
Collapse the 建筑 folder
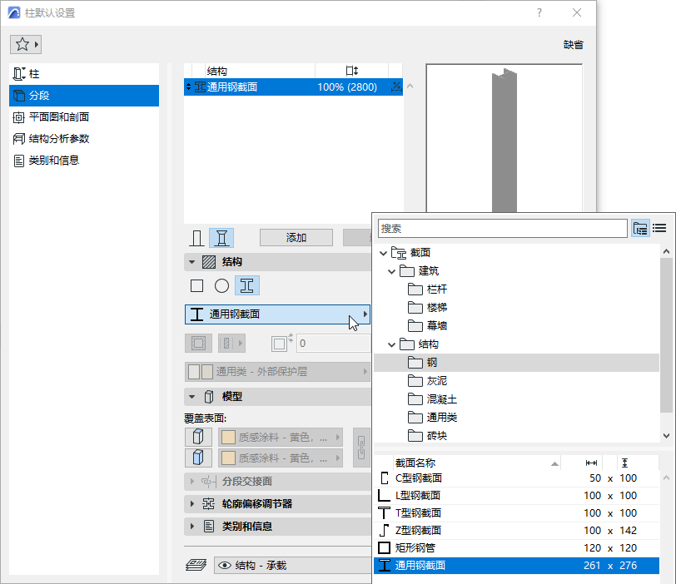coord(391,271)
